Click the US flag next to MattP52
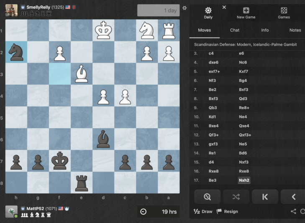Screen dimensions: 305x223 61,208
